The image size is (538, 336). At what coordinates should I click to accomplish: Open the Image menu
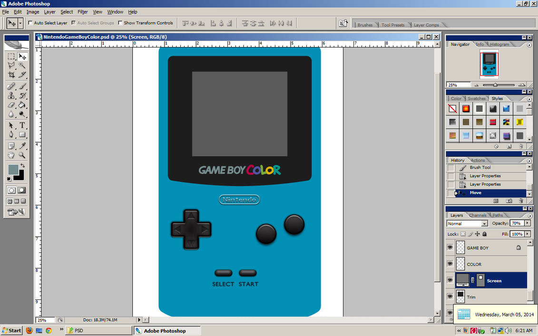pos(33,12)
